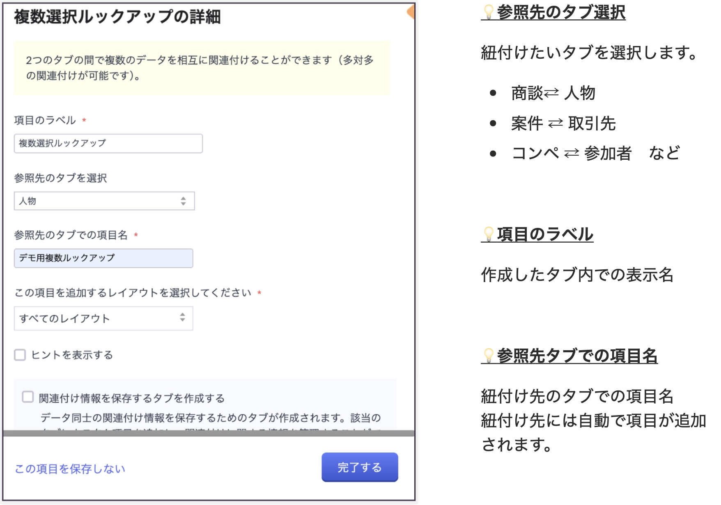Click the up-down arrows in すべてのレイアウト selector
Viewport: 721px width, 505px height.
[182, 317]
